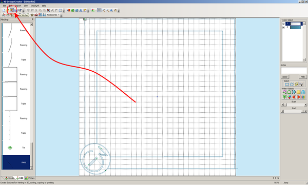Viewport: 308px width, 185px height.
Task: Click the undo arrow icon
Action: [x=28, y=10]
